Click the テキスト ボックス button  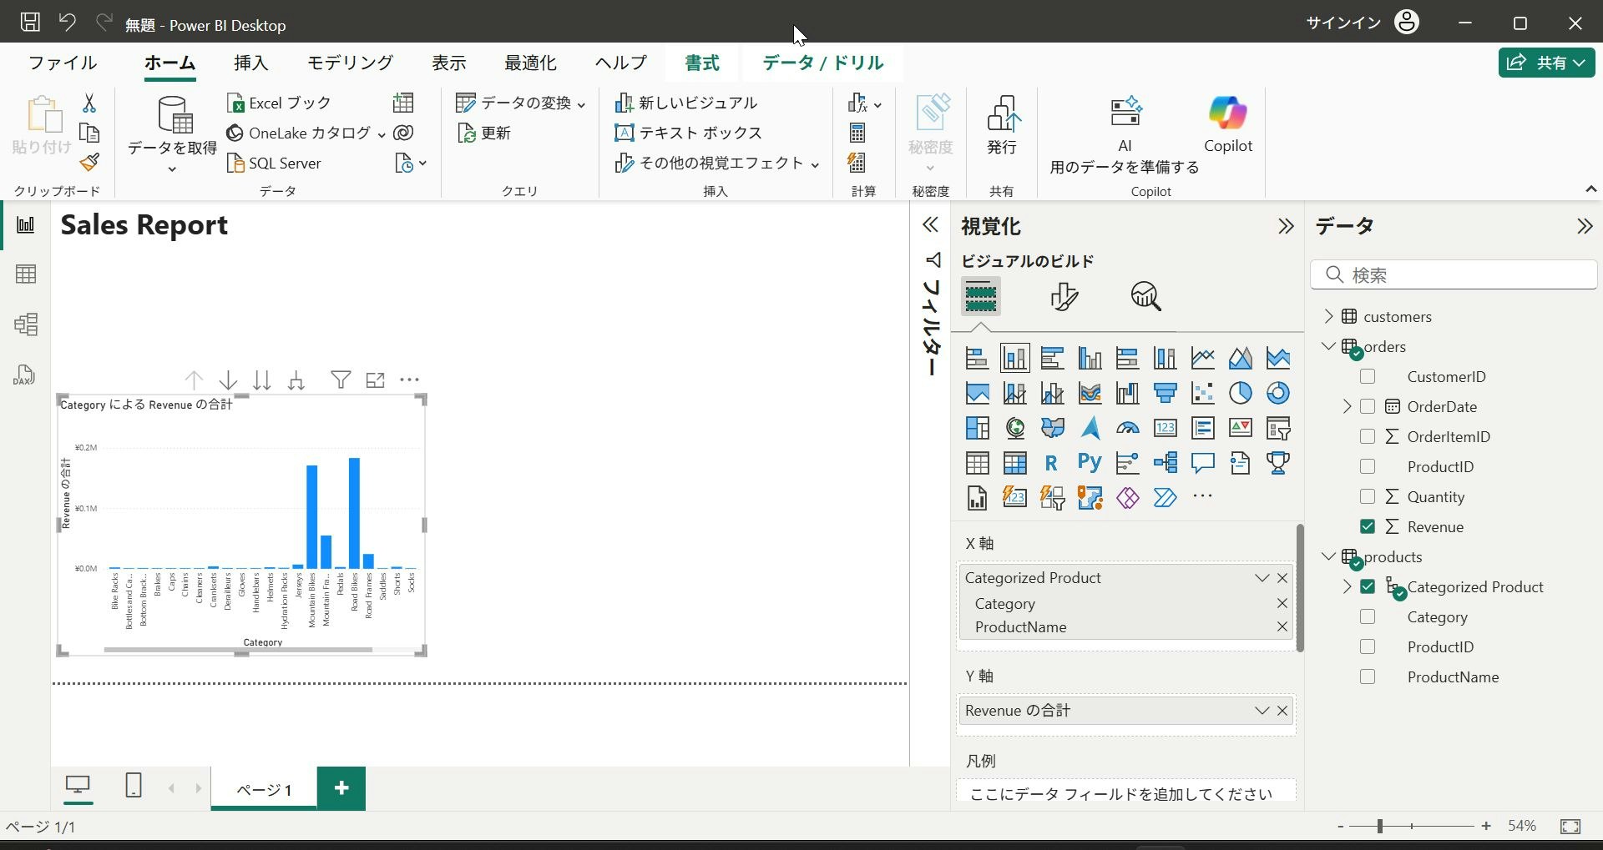689,133
